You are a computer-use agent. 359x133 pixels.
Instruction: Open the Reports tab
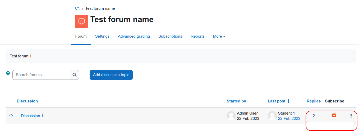(197, 36)
